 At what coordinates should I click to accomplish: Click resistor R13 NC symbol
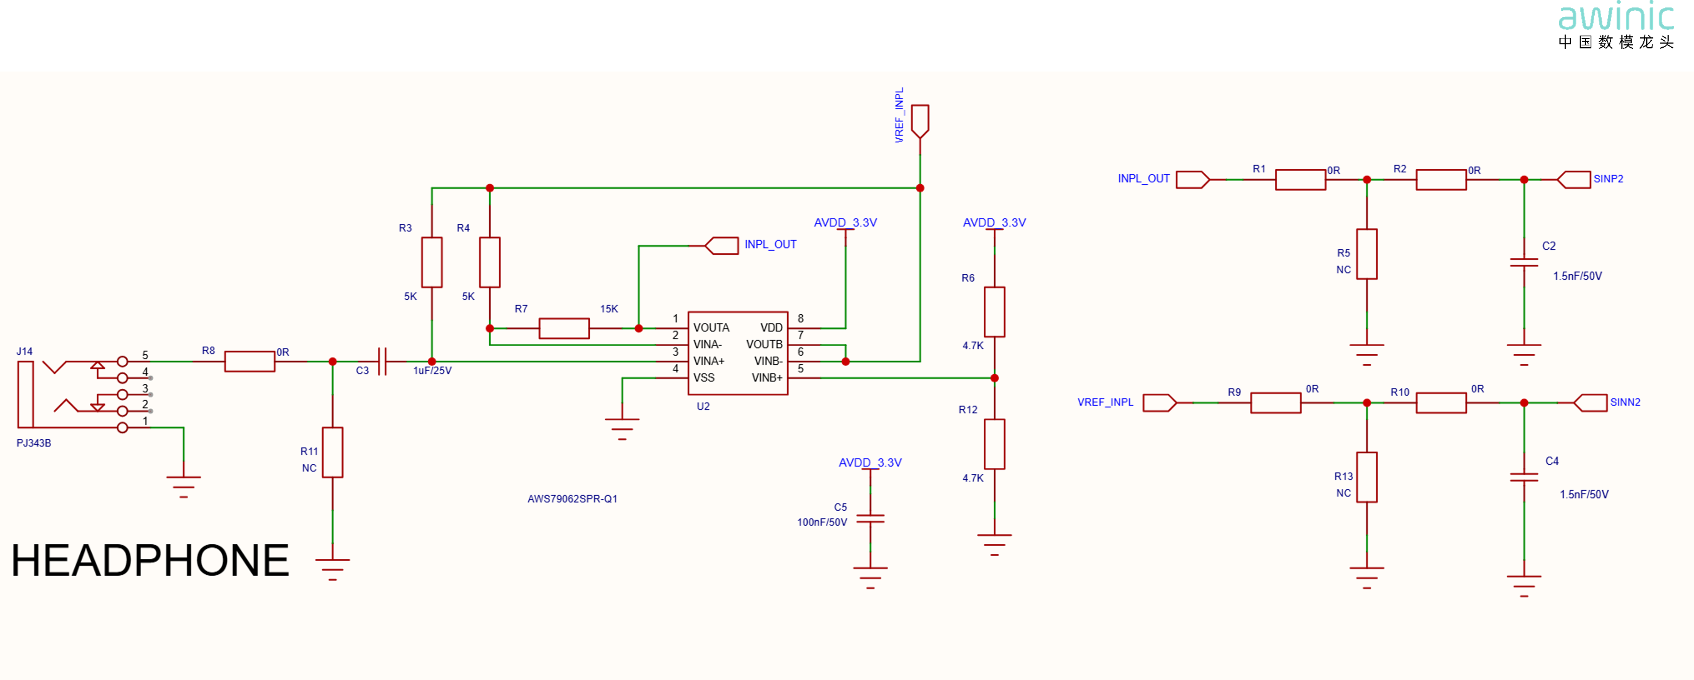tap(1367, 478)
